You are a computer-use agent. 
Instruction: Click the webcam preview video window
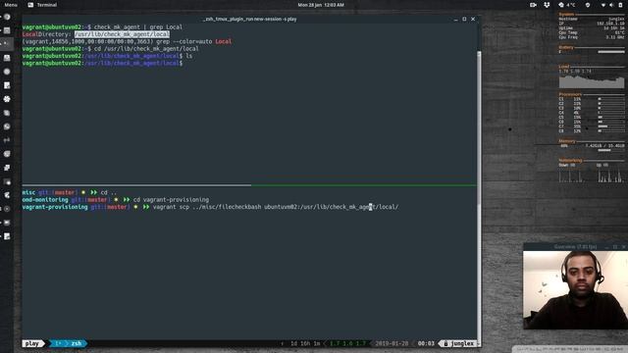click(575, 290)
